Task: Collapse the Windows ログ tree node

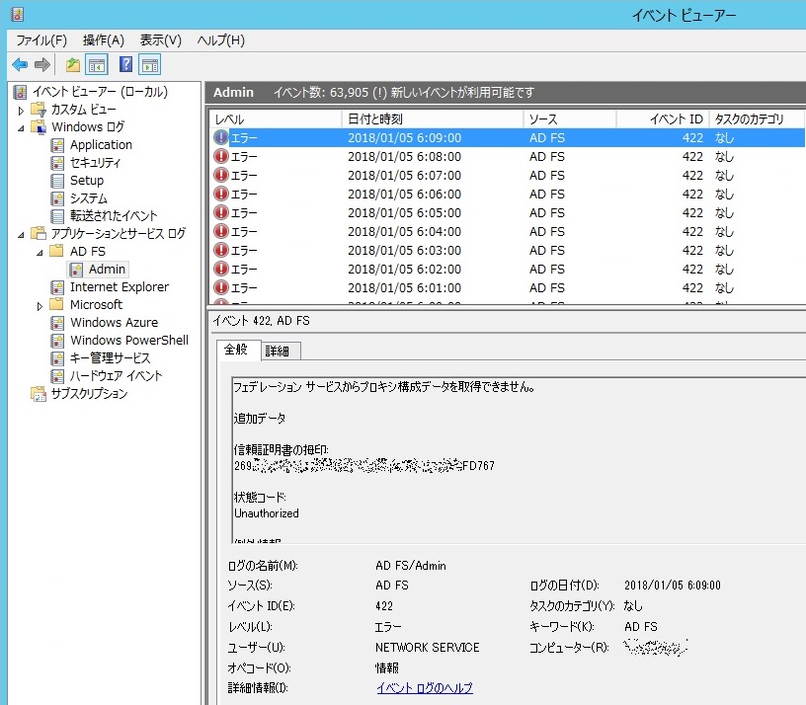Action: tap(21, 128)
